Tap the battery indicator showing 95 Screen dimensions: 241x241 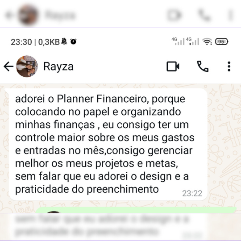222,42
